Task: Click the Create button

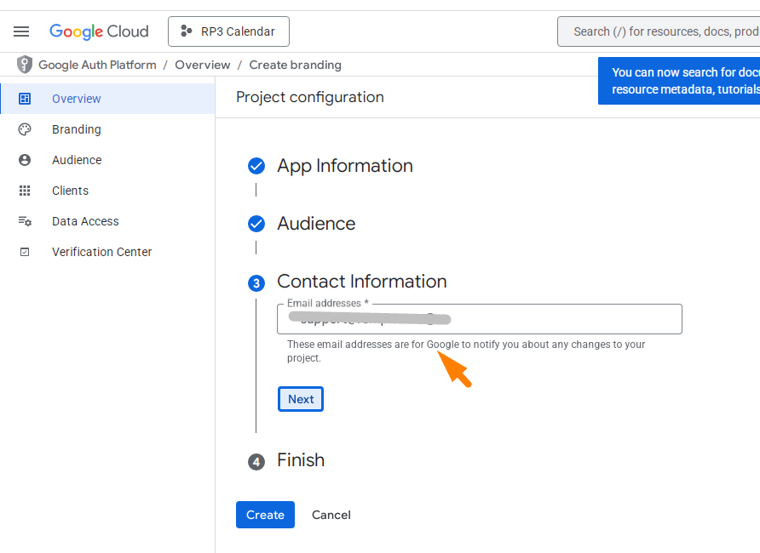Action: point(265,515)
